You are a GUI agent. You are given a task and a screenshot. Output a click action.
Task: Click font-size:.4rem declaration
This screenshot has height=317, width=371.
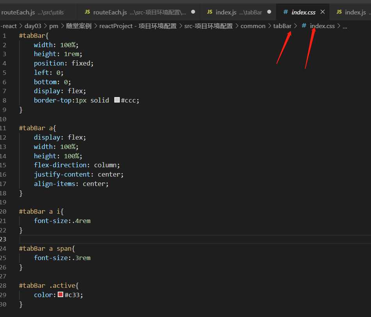(62, 221)
